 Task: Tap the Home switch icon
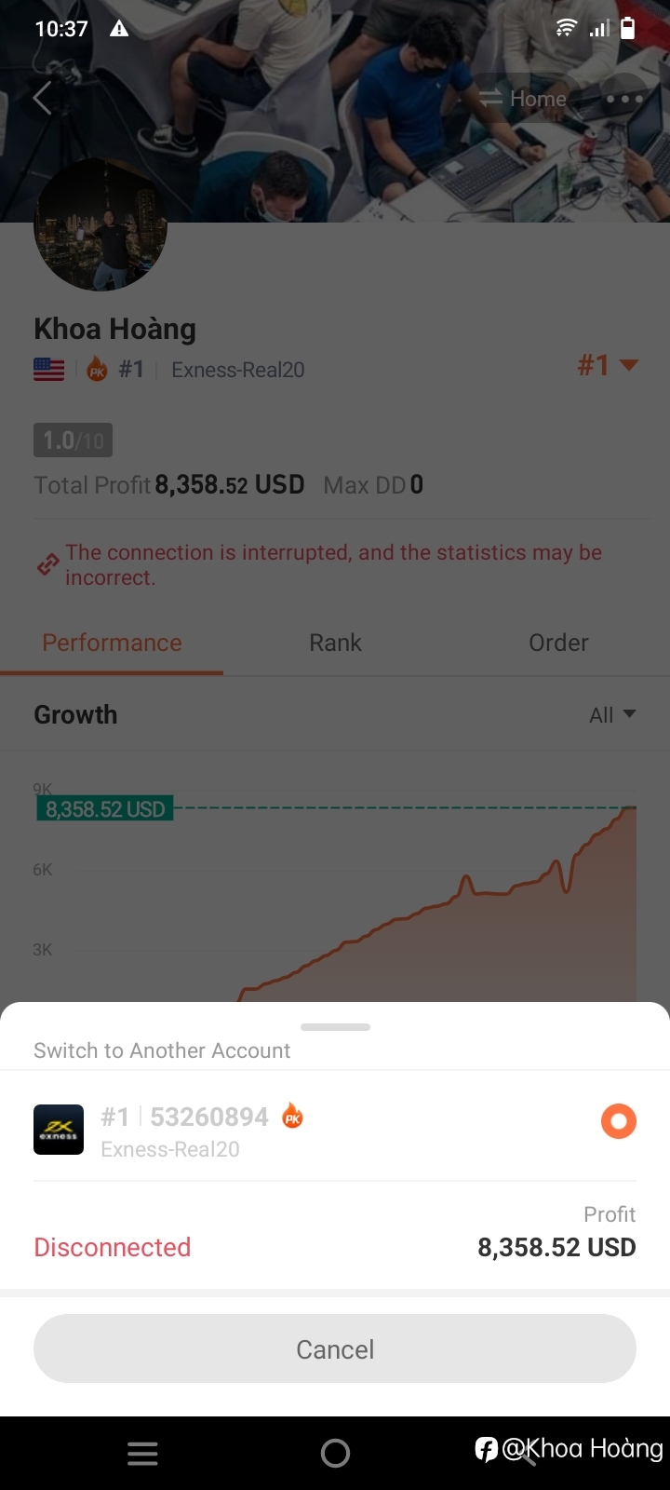pyautogui.click(x=490, y=99)
